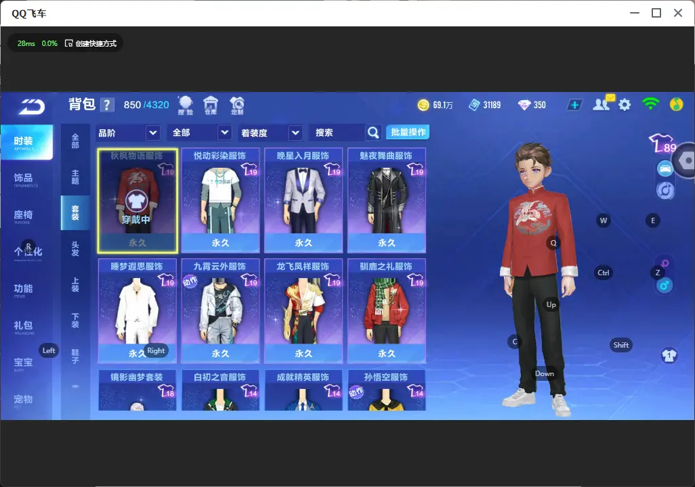This screenshot has width=695, height=487.
Task: Click the Ctrl key overlay button
Action: [x=604, y=273]
